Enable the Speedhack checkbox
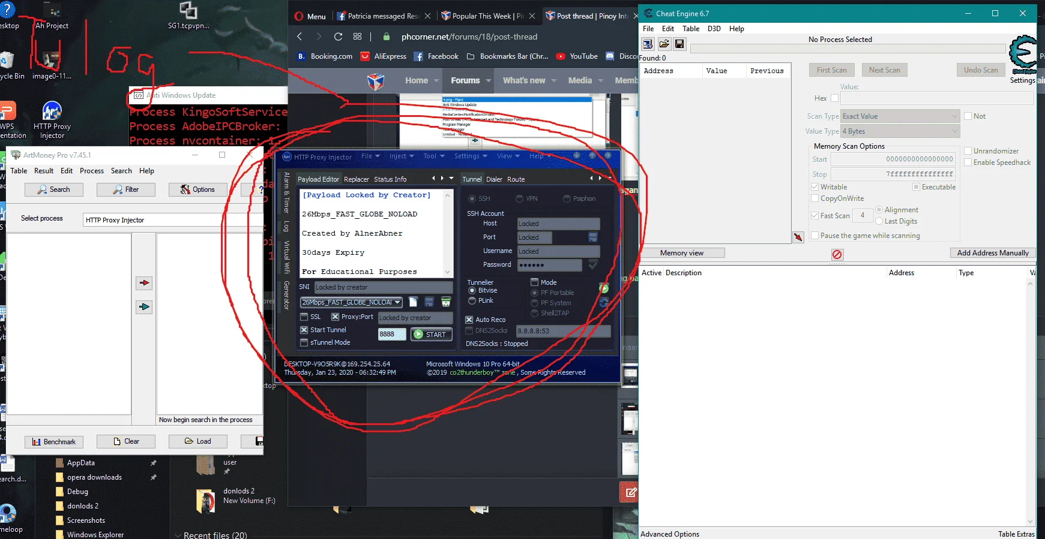This screenshot has height=539, width=1045. tap(968, 162)
